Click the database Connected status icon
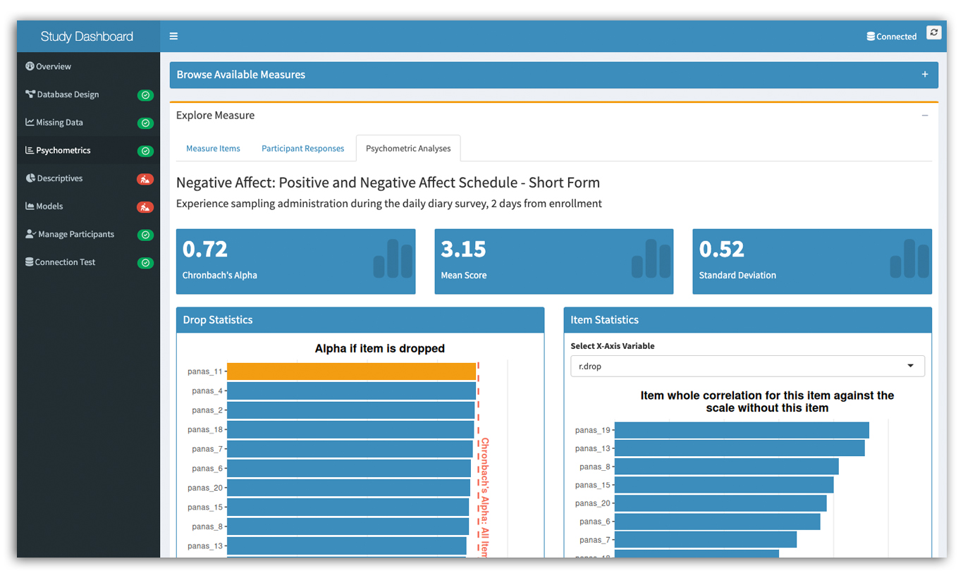Viewport: 963px width, 578px height. [x=871, y=37]
